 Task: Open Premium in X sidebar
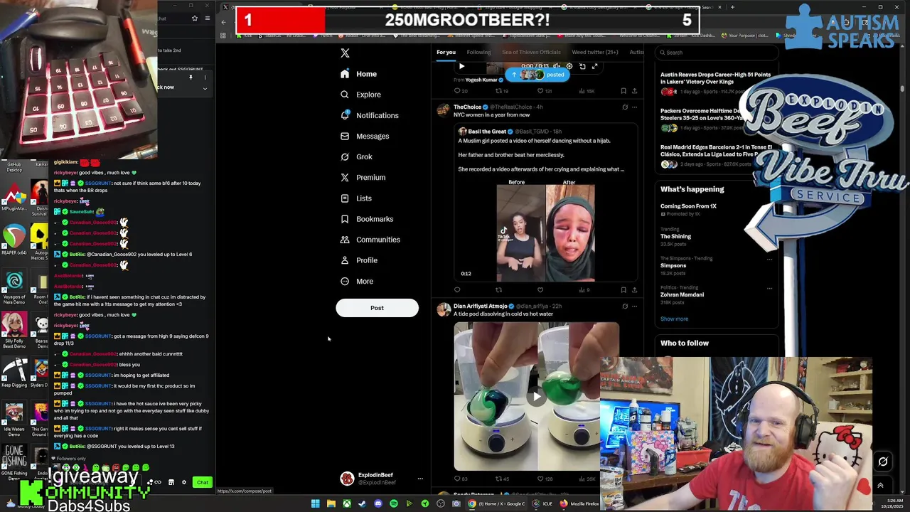(x=363, y=177)
